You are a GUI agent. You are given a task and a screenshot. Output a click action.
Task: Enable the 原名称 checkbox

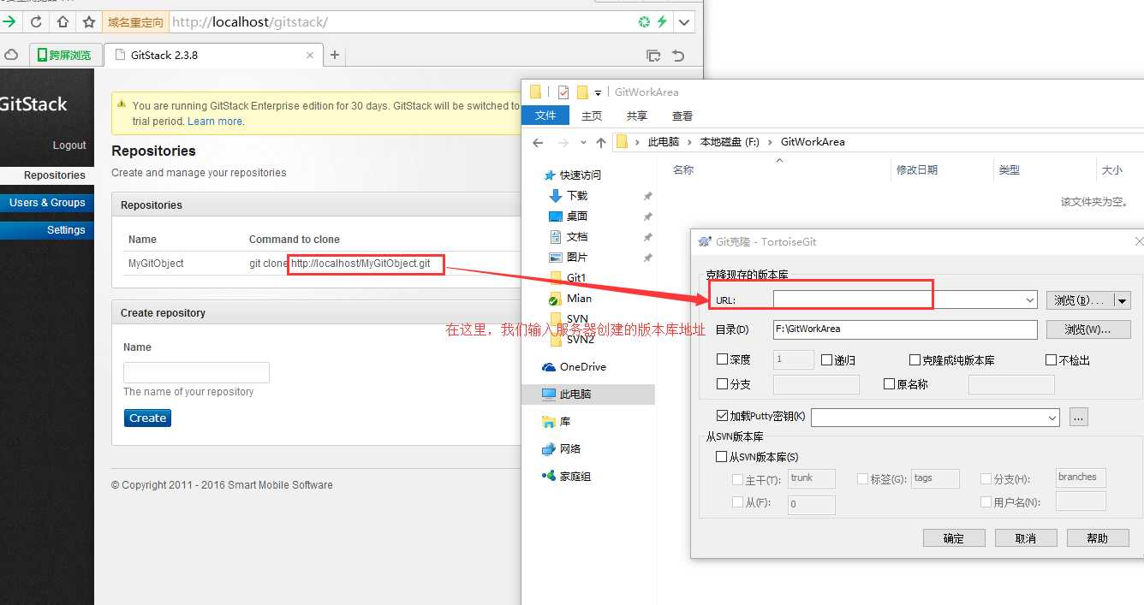click(889, 383)
